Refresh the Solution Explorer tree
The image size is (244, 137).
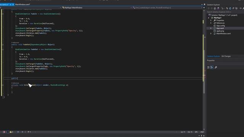point(230,8)
